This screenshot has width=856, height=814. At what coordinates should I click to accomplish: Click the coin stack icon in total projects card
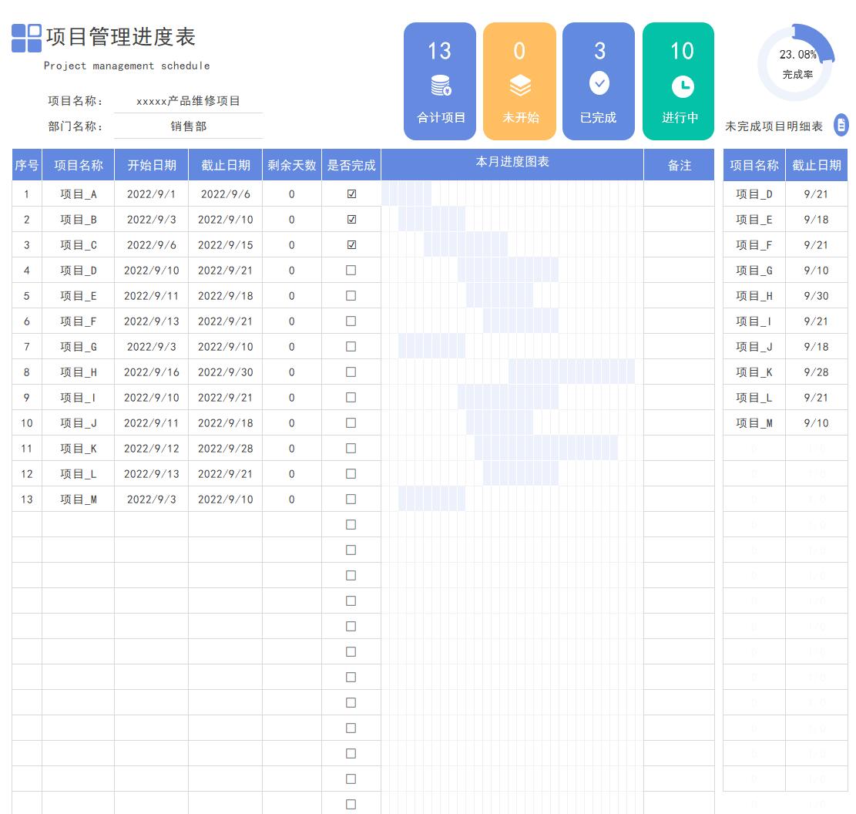pyautogui.click(x=441, y=86)
